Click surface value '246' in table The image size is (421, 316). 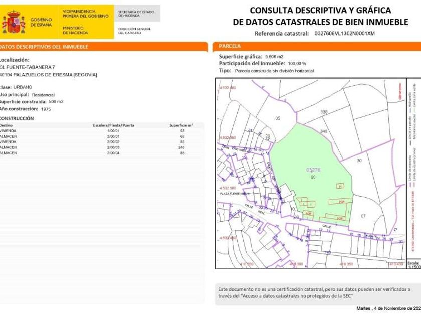point(181,147)
